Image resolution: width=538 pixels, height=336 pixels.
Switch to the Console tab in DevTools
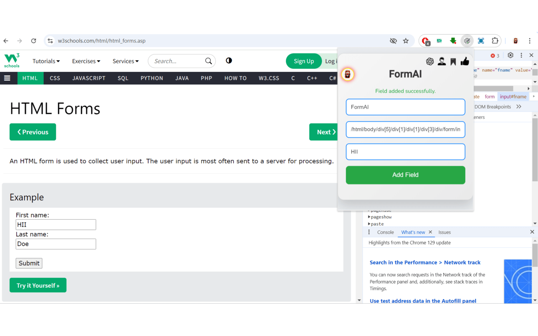pos(385,232)
